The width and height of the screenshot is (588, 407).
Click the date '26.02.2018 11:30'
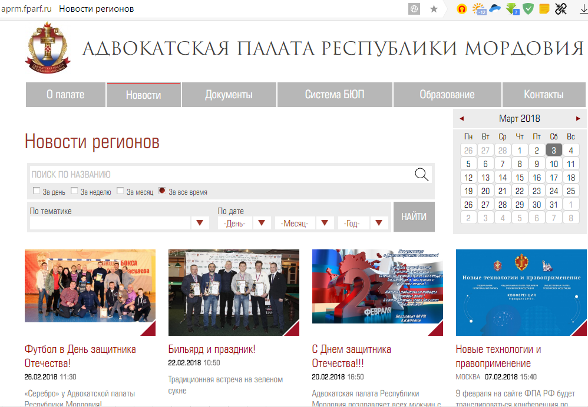point(50,376)
